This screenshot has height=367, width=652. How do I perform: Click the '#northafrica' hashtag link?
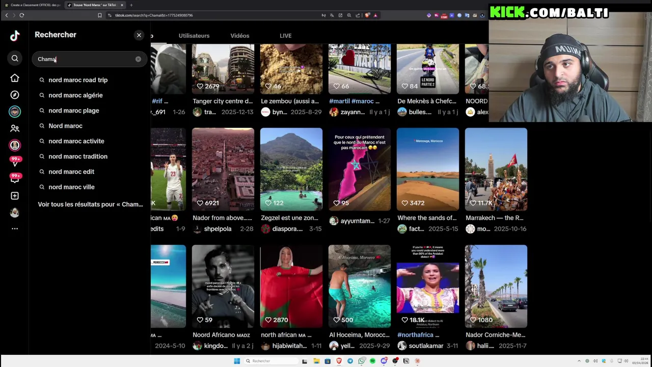click(415, 335)
